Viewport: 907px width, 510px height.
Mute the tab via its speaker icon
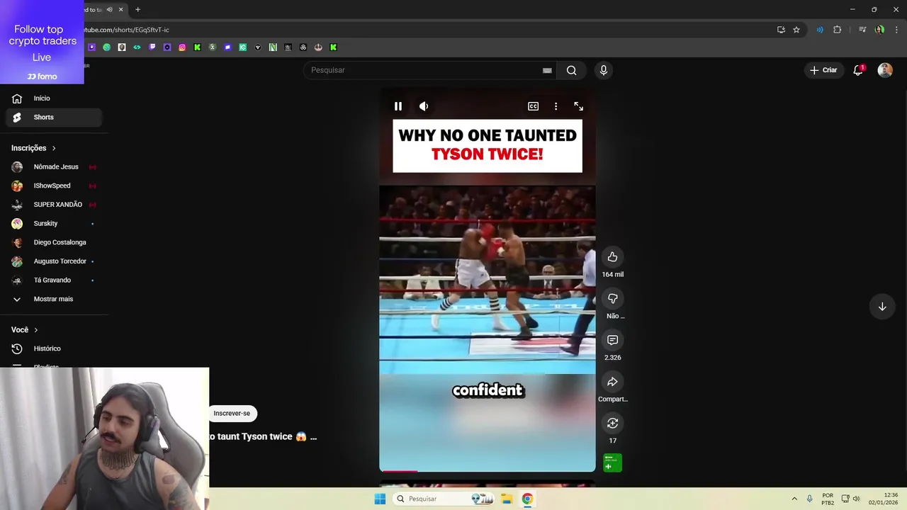point(109,9)
